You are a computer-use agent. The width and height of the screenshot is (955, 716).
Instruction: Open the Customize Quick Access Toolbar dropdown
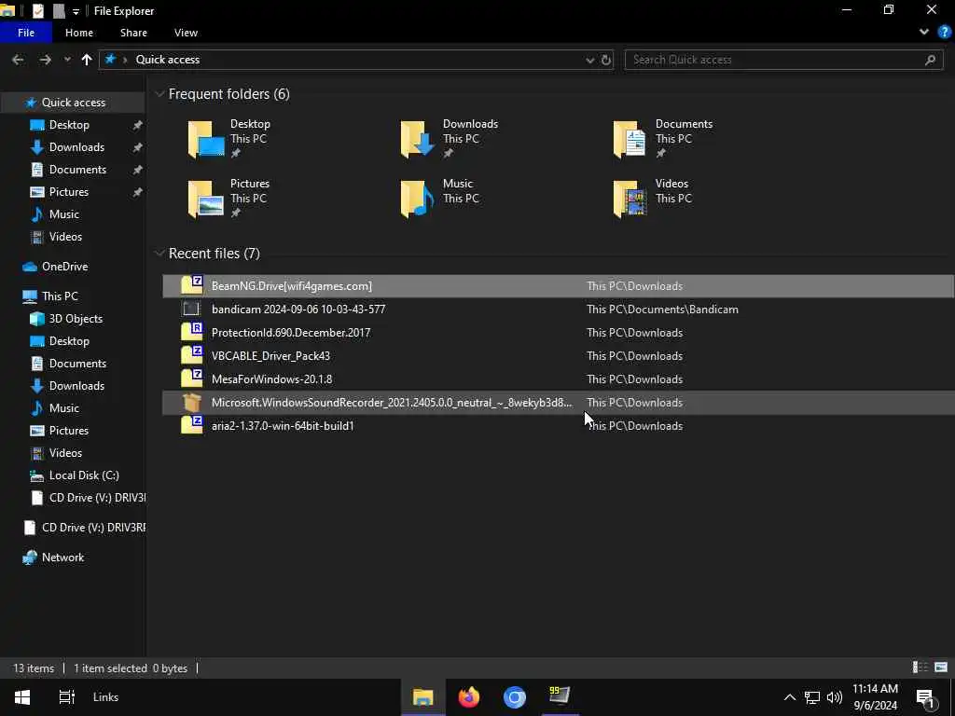pos(76,11)
